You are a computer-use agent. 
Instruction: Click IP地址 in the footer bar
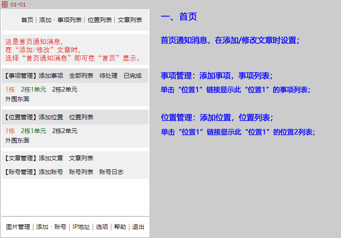tap(81, 227)
